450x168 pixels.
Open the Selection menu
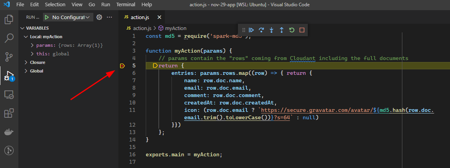[55, 5]
